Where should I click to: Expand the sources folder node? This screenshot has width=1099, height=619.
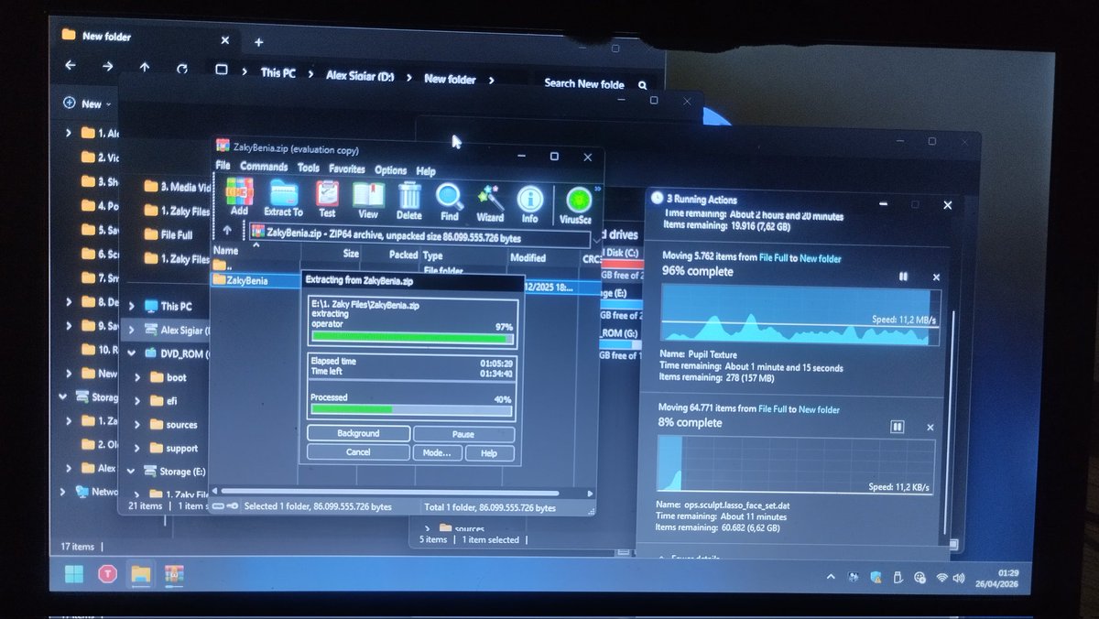pos(137,425)
